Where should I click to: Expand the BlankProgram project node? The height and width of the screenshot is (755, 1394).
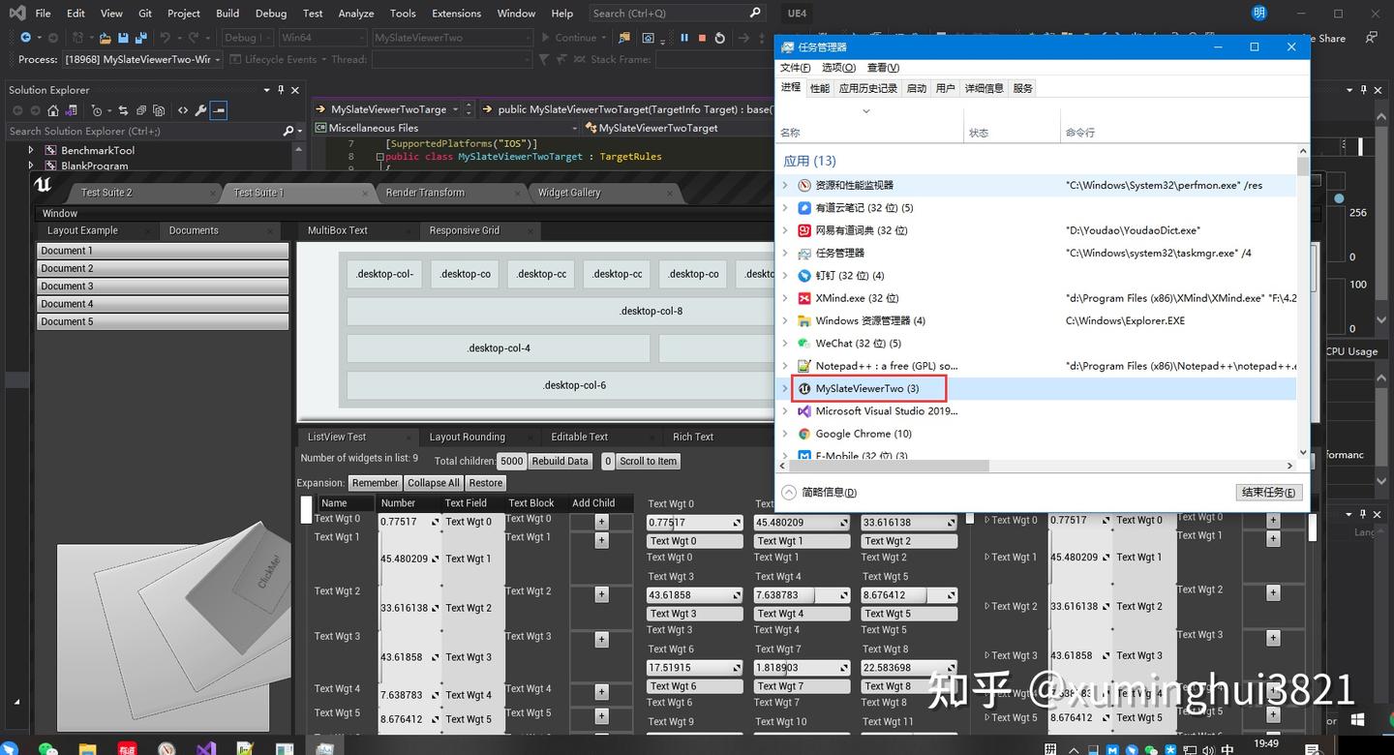point(31,166)
